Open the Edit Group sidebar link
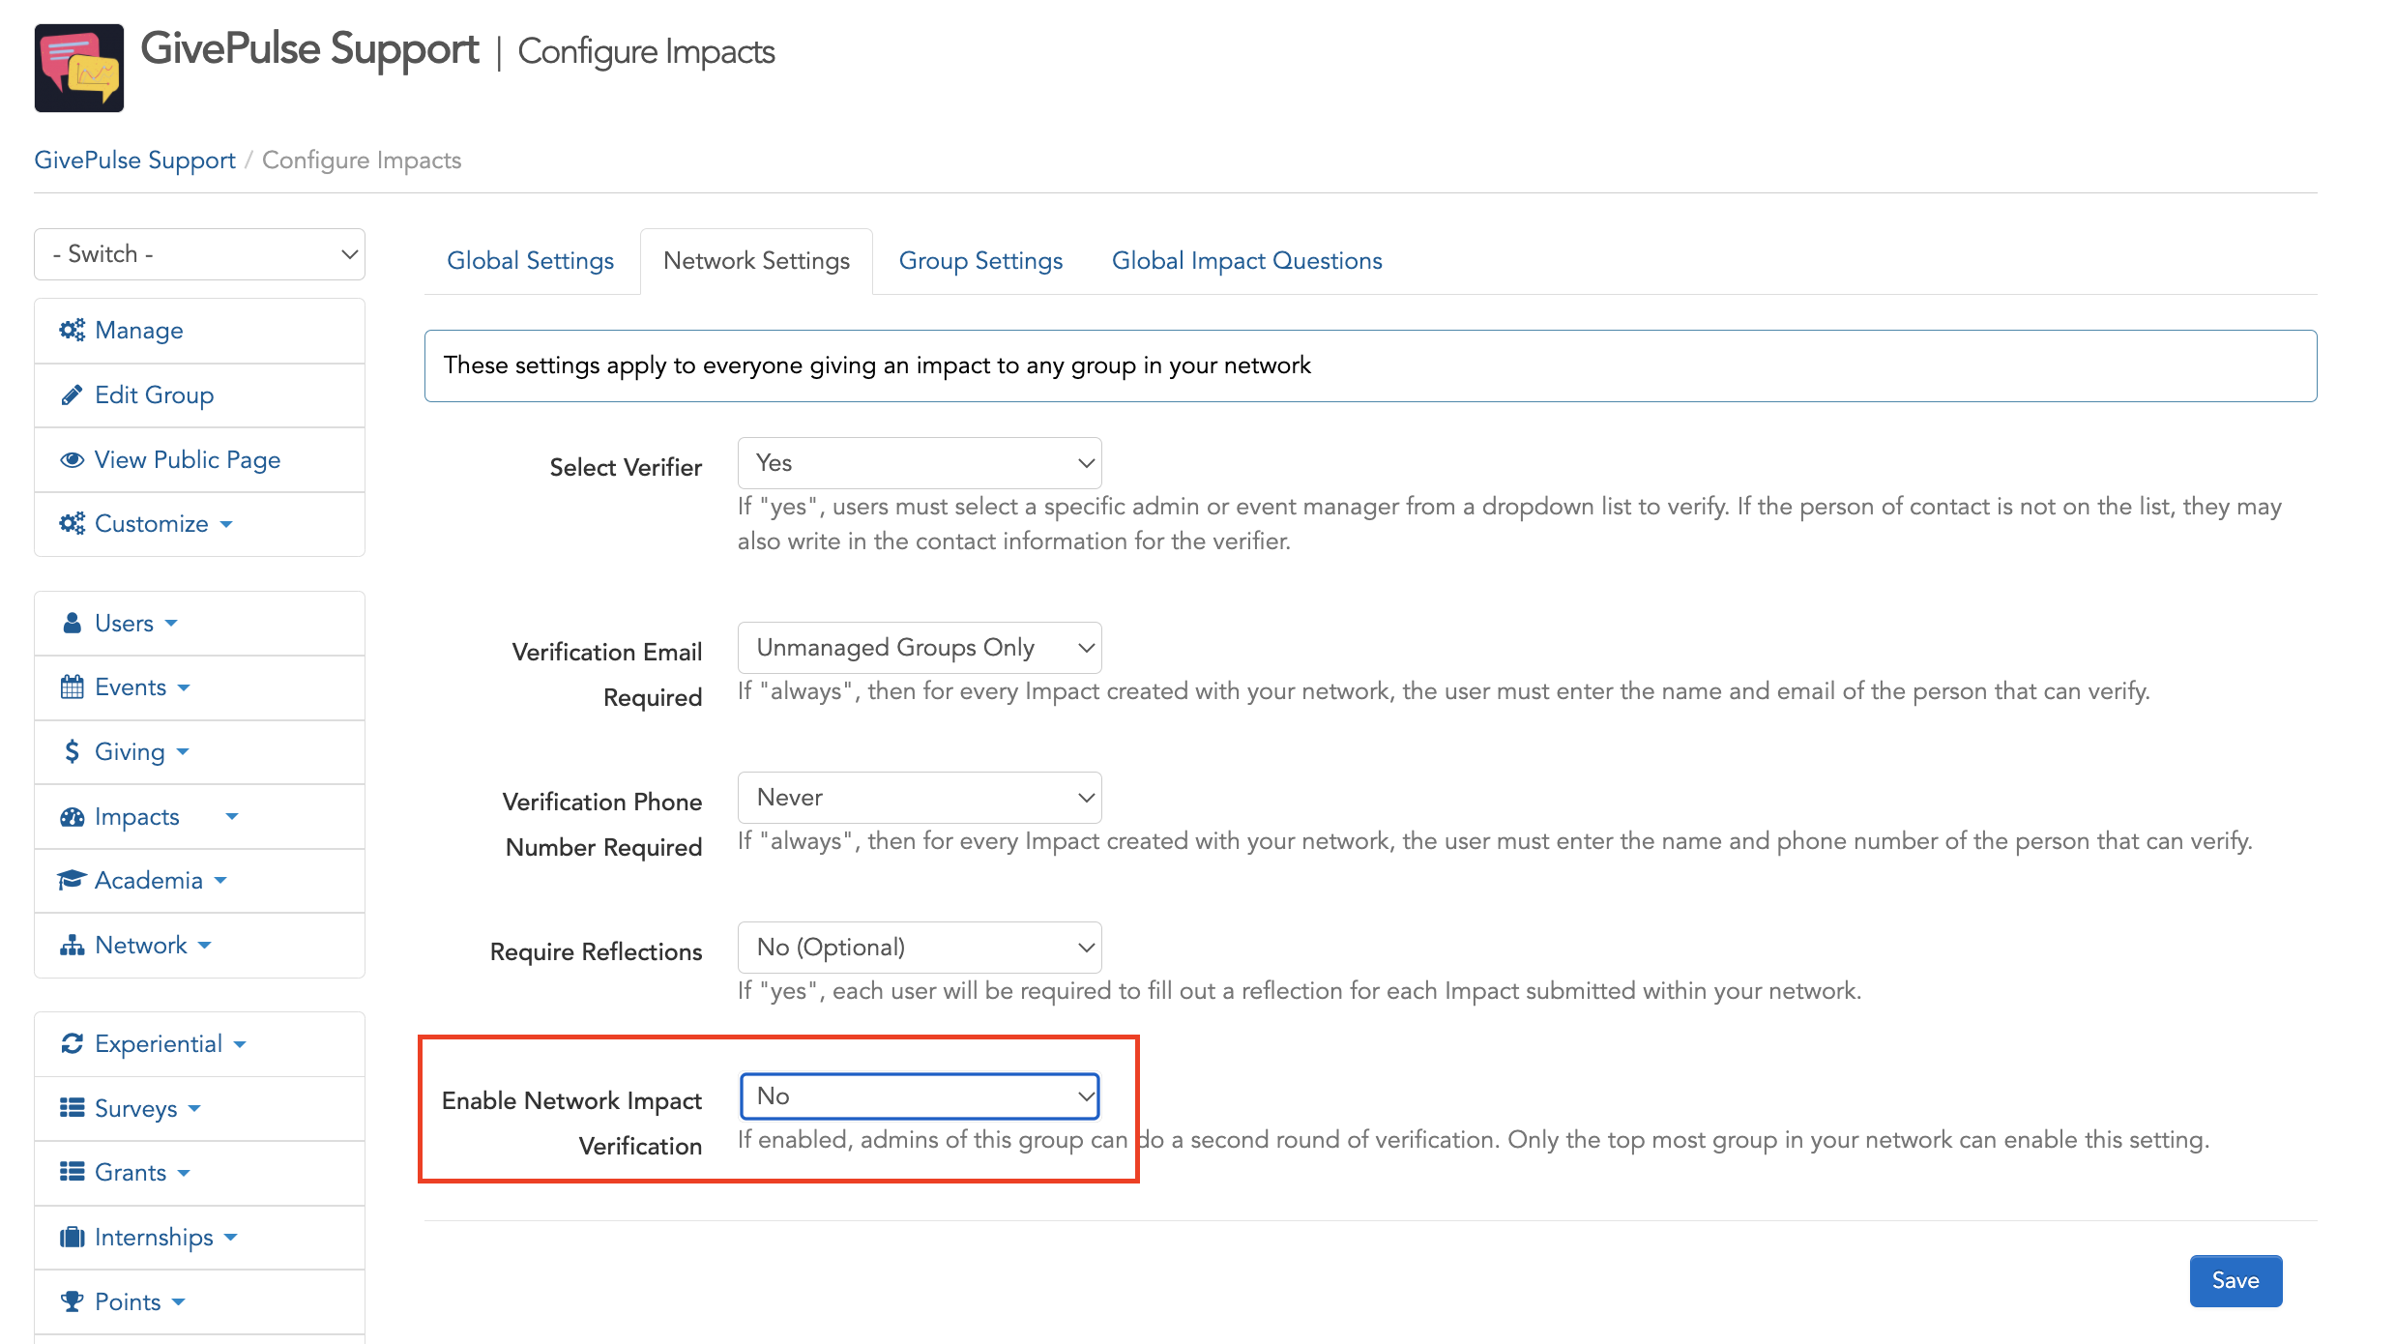 199,395
